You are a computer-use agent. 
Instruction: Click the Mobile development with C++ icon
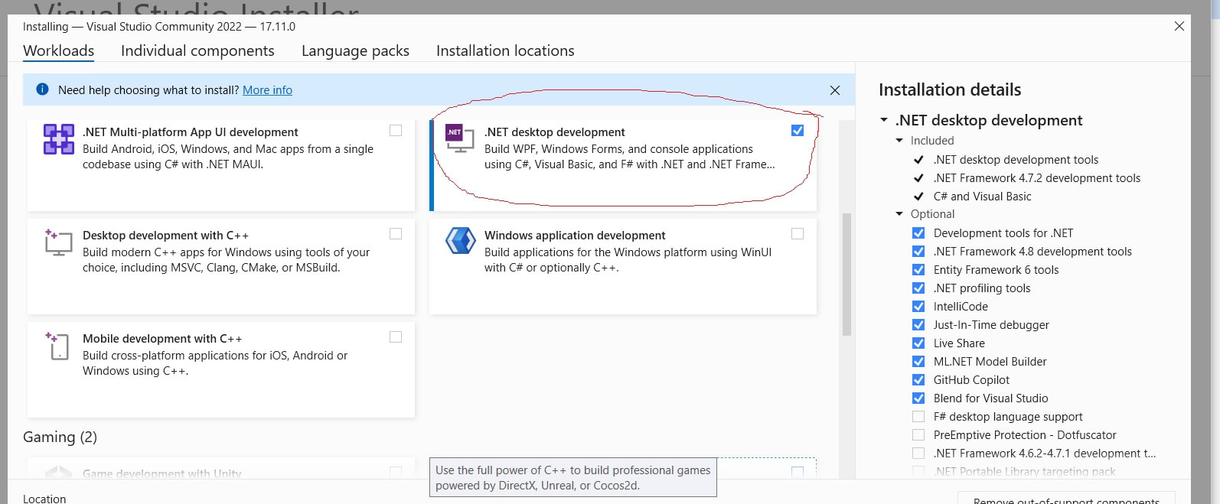click(x=59, y=346)
